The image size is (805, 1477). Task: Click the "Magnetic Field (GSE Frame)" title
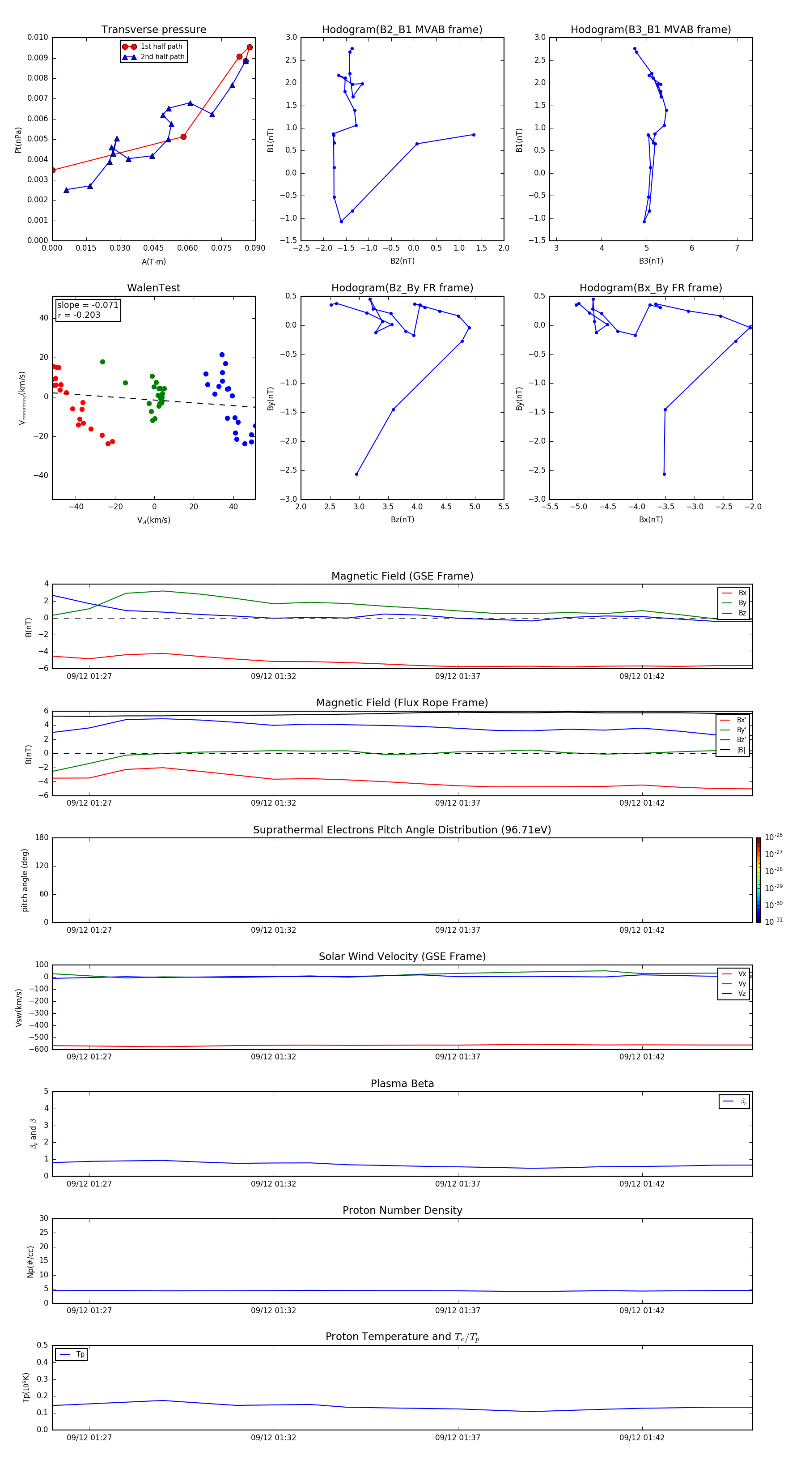click(x=402, y=576)
